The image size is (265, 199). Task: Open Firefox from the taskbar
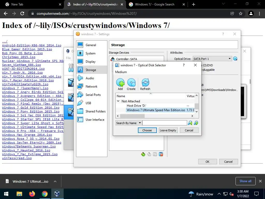[32, 194]
